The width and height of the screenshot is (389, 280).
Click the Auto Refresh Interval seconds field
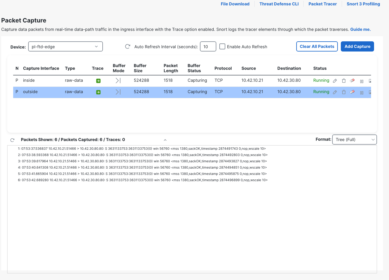pos(208,46)
